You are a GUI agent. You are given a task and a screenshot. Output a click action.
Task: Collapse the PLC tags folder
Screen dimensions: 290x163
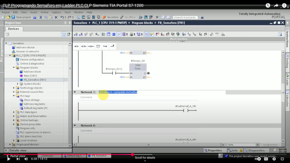(x=14, y=96)
